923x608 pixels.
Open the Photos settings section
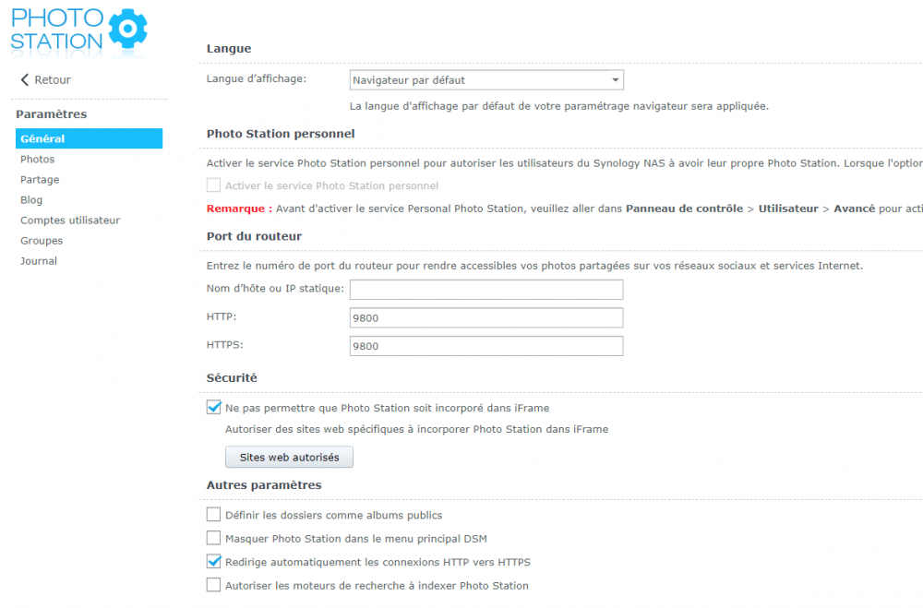[38, 160]
